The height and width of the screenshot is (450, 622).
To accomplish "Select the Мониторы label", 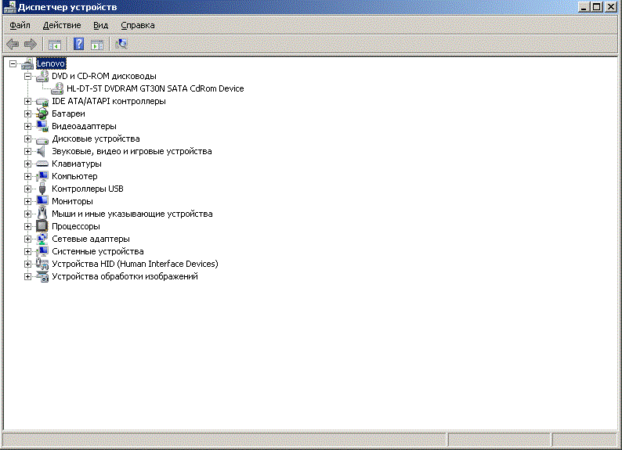I will click(72, 201).
